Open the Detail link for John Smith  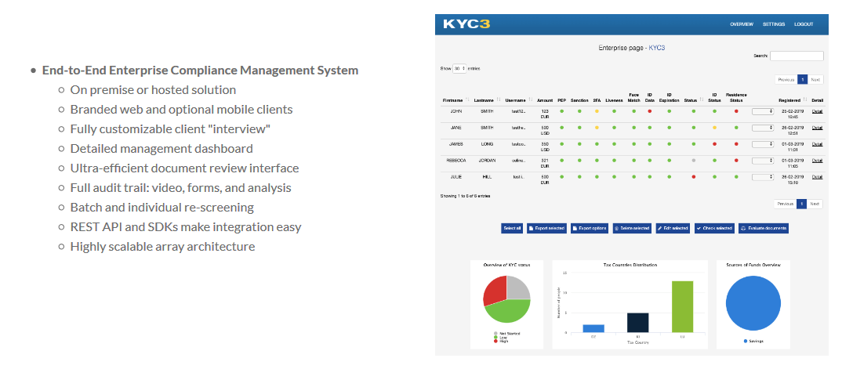tap(817, 111)
